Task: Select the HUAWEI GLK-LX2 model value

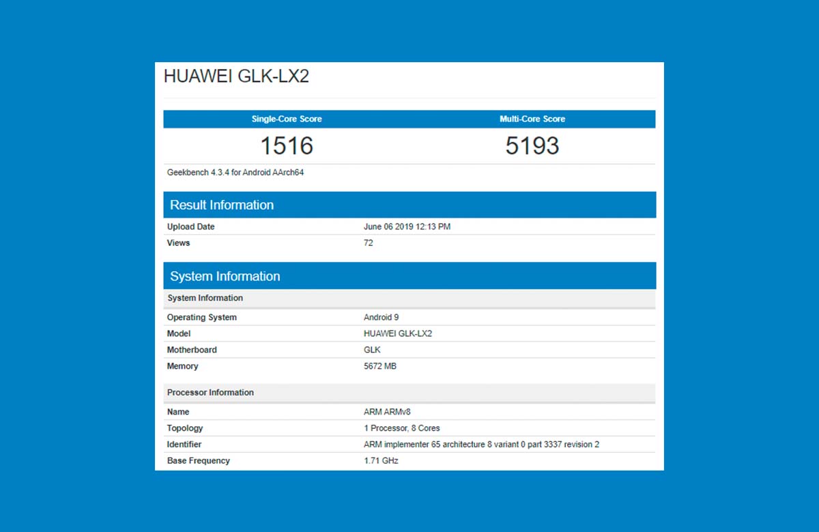Action: pyautogui.click(x=398, y=334)
